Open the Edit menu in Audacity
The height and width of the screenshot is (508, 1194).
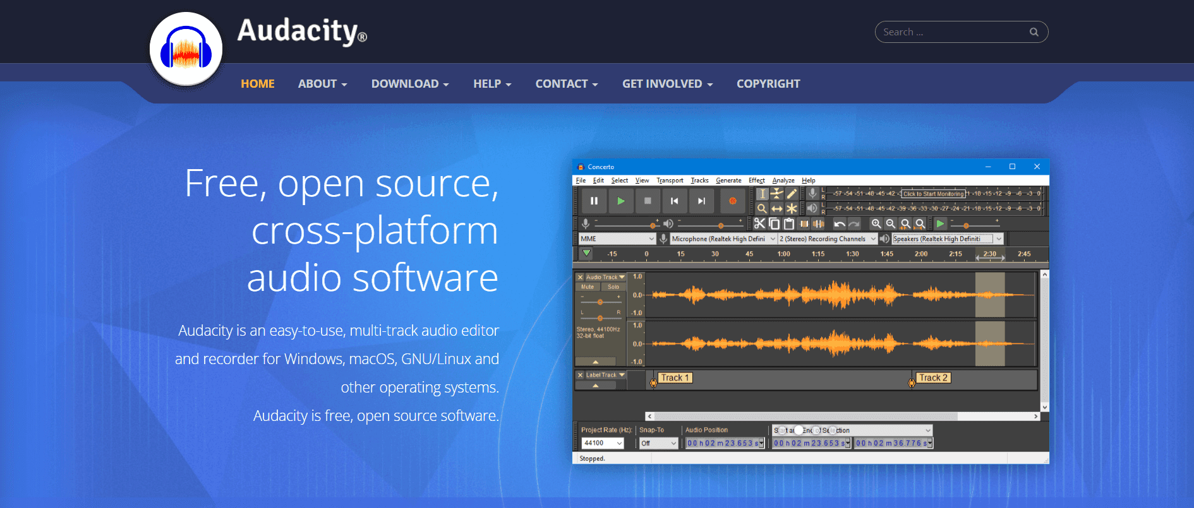coord(598,180)
